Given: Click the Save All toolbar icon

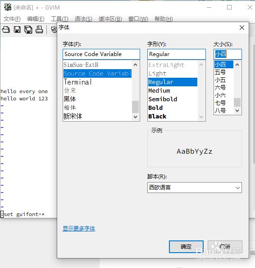Looking at the screenshot, I should coord(28,30).
